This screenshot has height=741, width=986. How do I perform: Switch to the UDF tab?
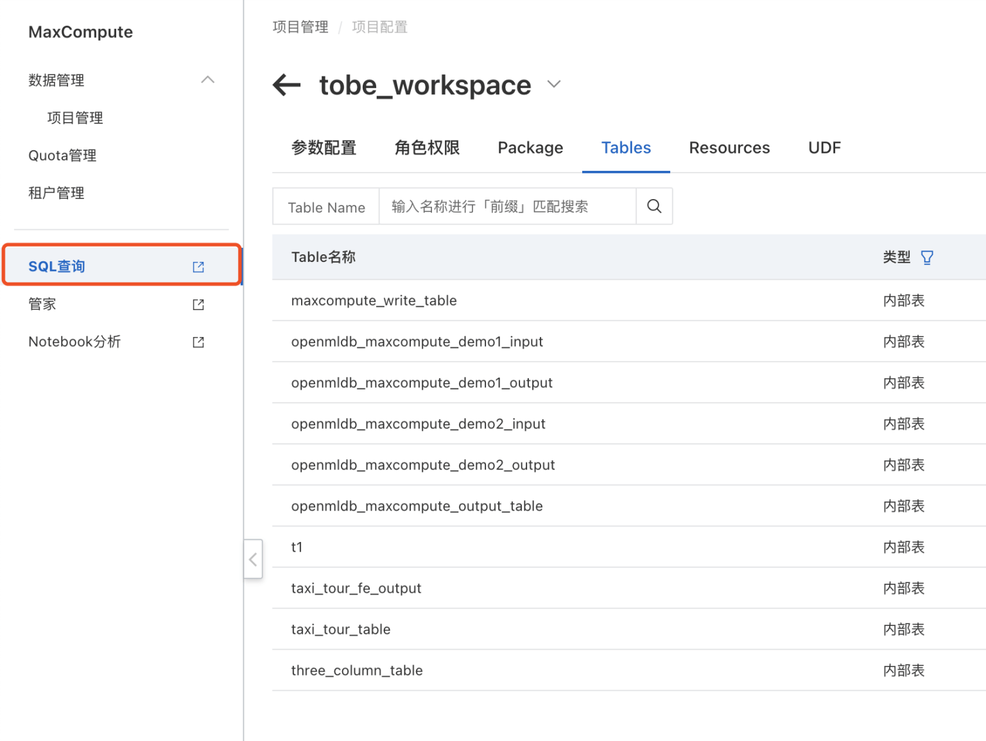click(824, 148)
